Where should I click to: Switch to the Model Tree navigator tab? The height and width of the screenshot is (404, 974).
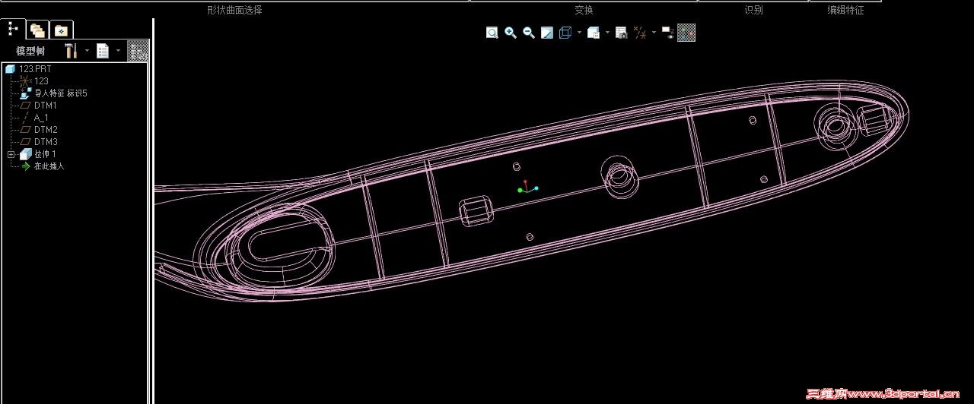pos(13,29)
